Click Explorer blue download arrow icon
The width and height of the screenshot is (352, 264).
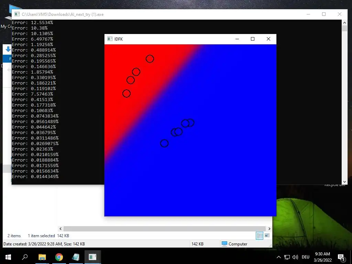click(8, 49)
